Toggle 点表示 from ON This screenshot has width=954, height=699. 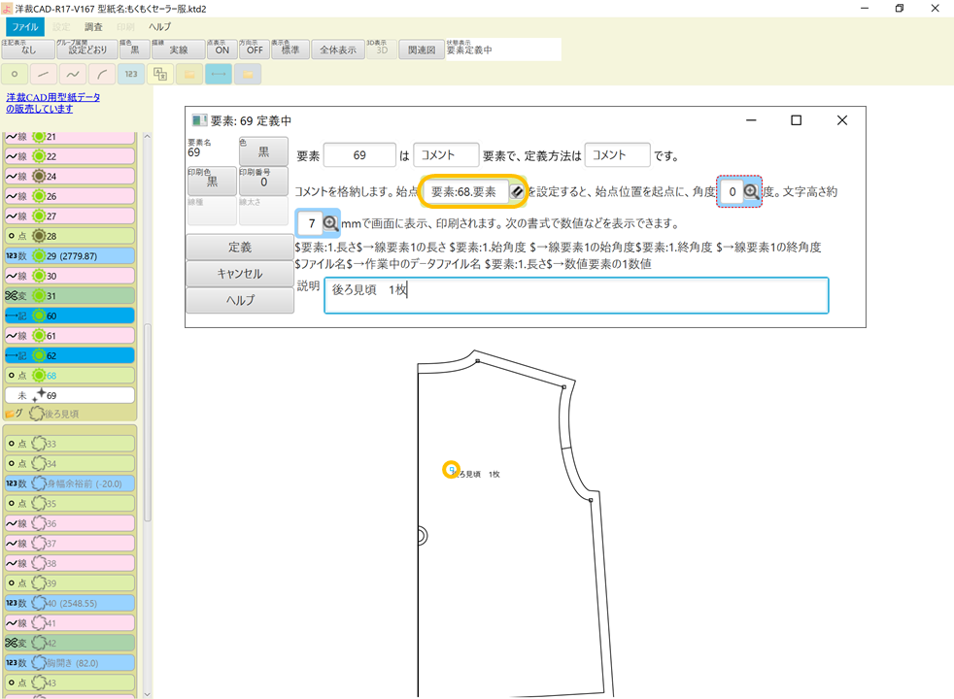221,49
